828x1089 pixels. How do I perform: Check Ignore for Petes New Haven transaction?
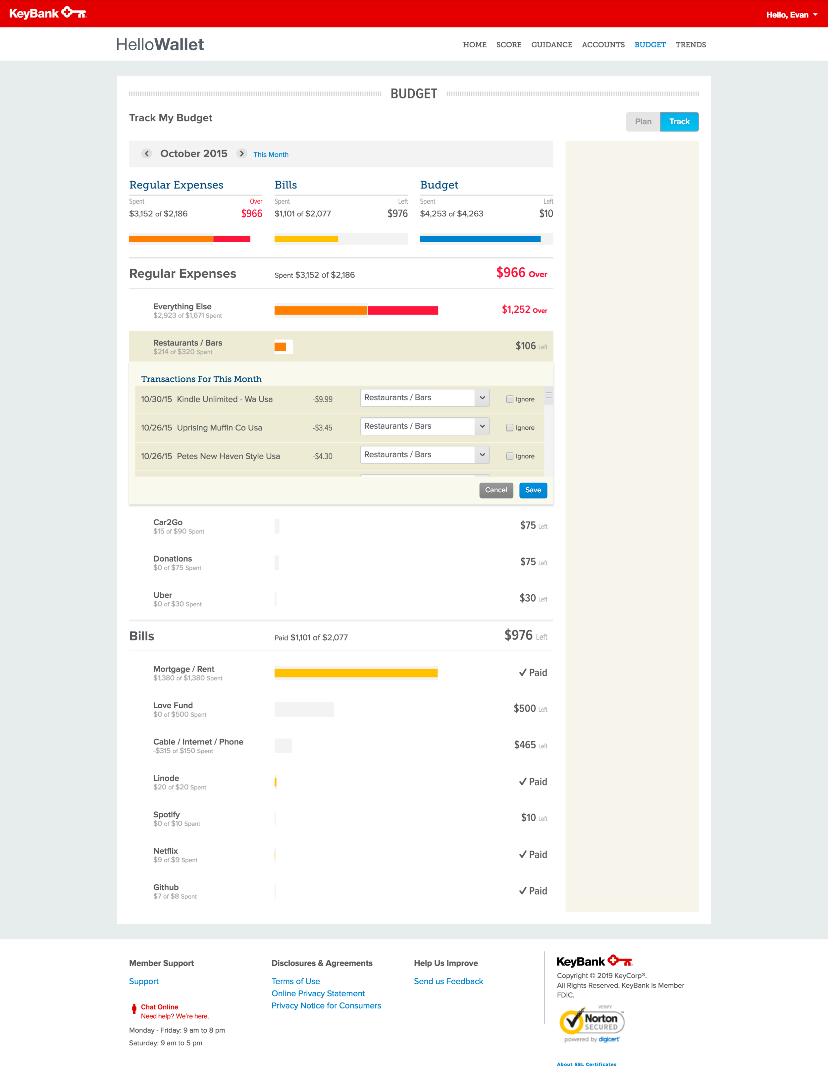(x=510, y=457)
